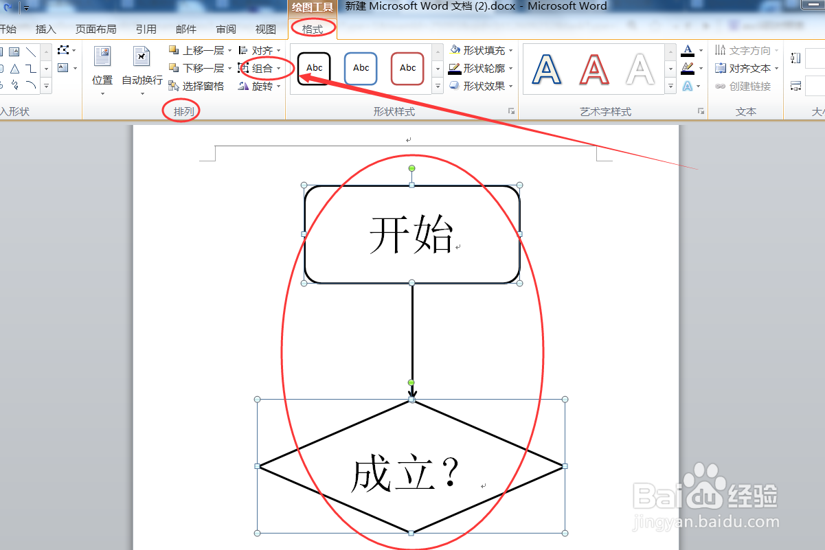Apply the red outlined WordArt A style

point(594,69)
